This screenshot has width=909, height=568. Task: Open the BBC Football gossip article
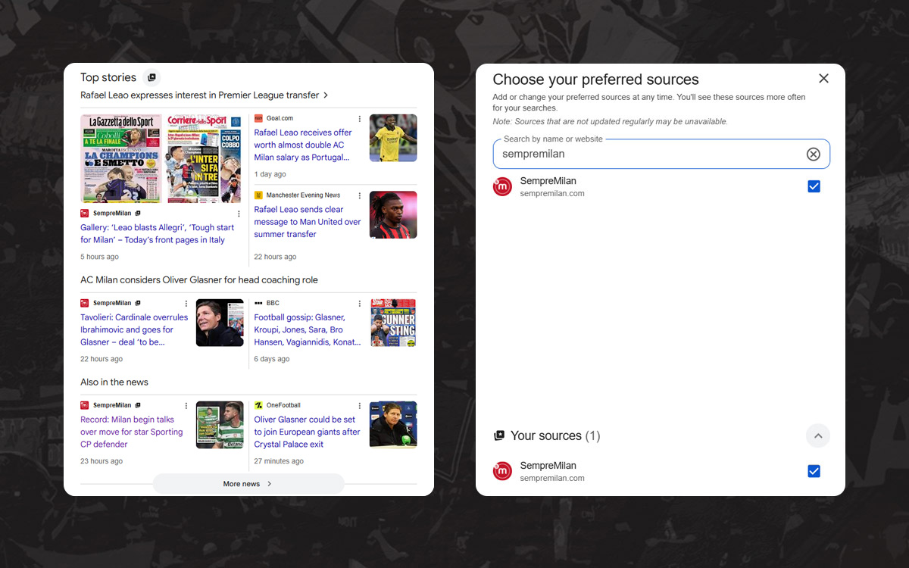coord(307,329)
